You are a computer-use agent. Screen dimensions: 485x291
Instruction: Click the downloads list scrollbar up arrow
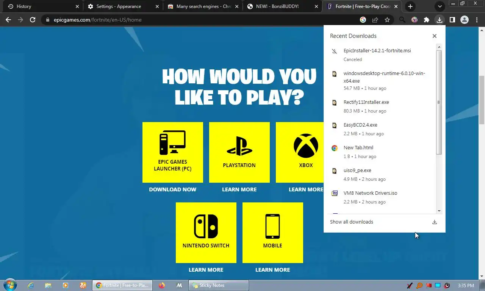pyautogui.click(x=439, y=47)
